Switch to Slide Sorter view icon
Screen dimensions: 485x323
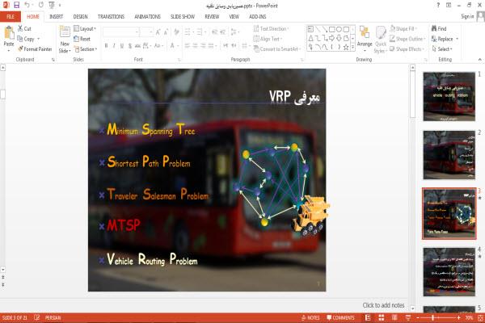tap(382, 317)
